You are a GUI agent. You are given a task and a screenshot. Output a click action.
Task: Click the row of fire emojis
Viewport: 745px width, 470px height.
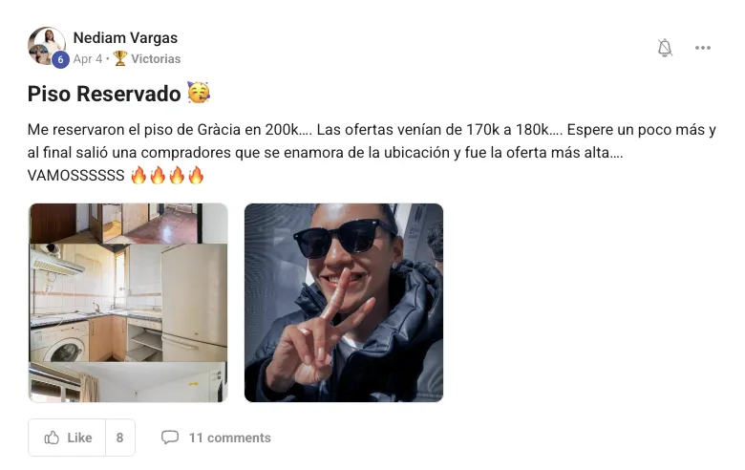coord(167,175)
